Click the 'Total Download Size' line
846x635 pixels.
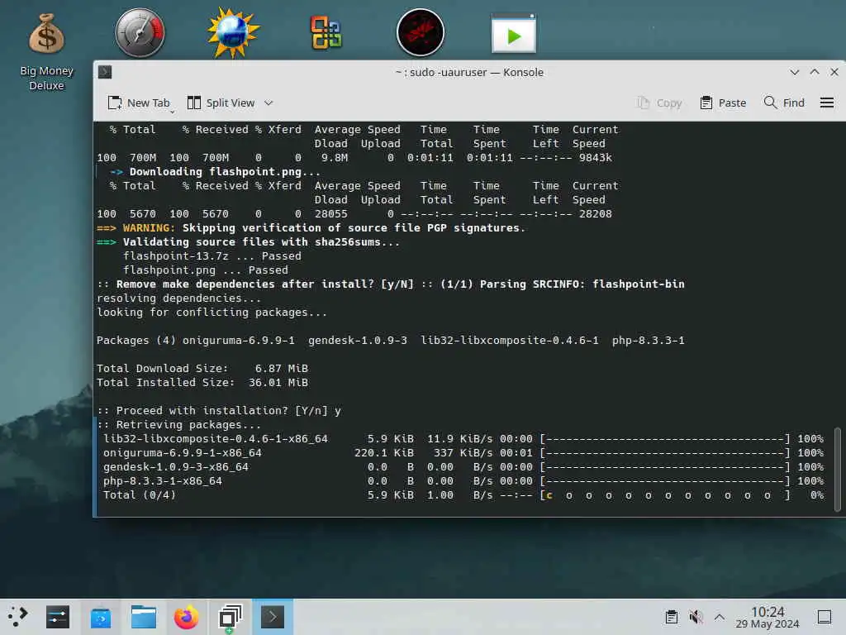pyautogui.click(x=202, y=368)
